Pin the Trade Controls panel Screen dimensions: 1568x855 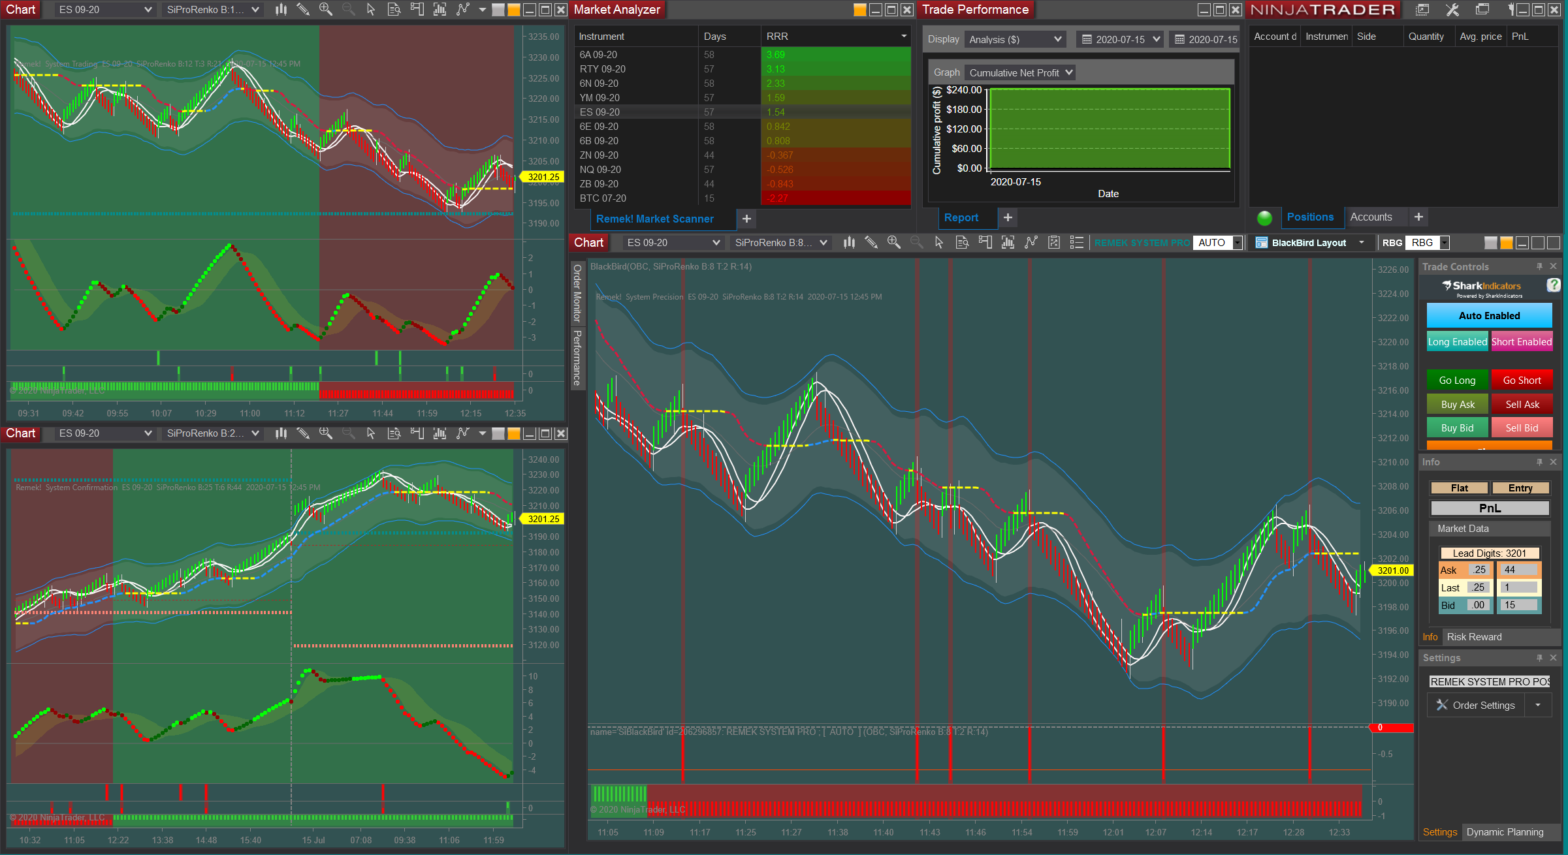click(x=1539, y=266)
